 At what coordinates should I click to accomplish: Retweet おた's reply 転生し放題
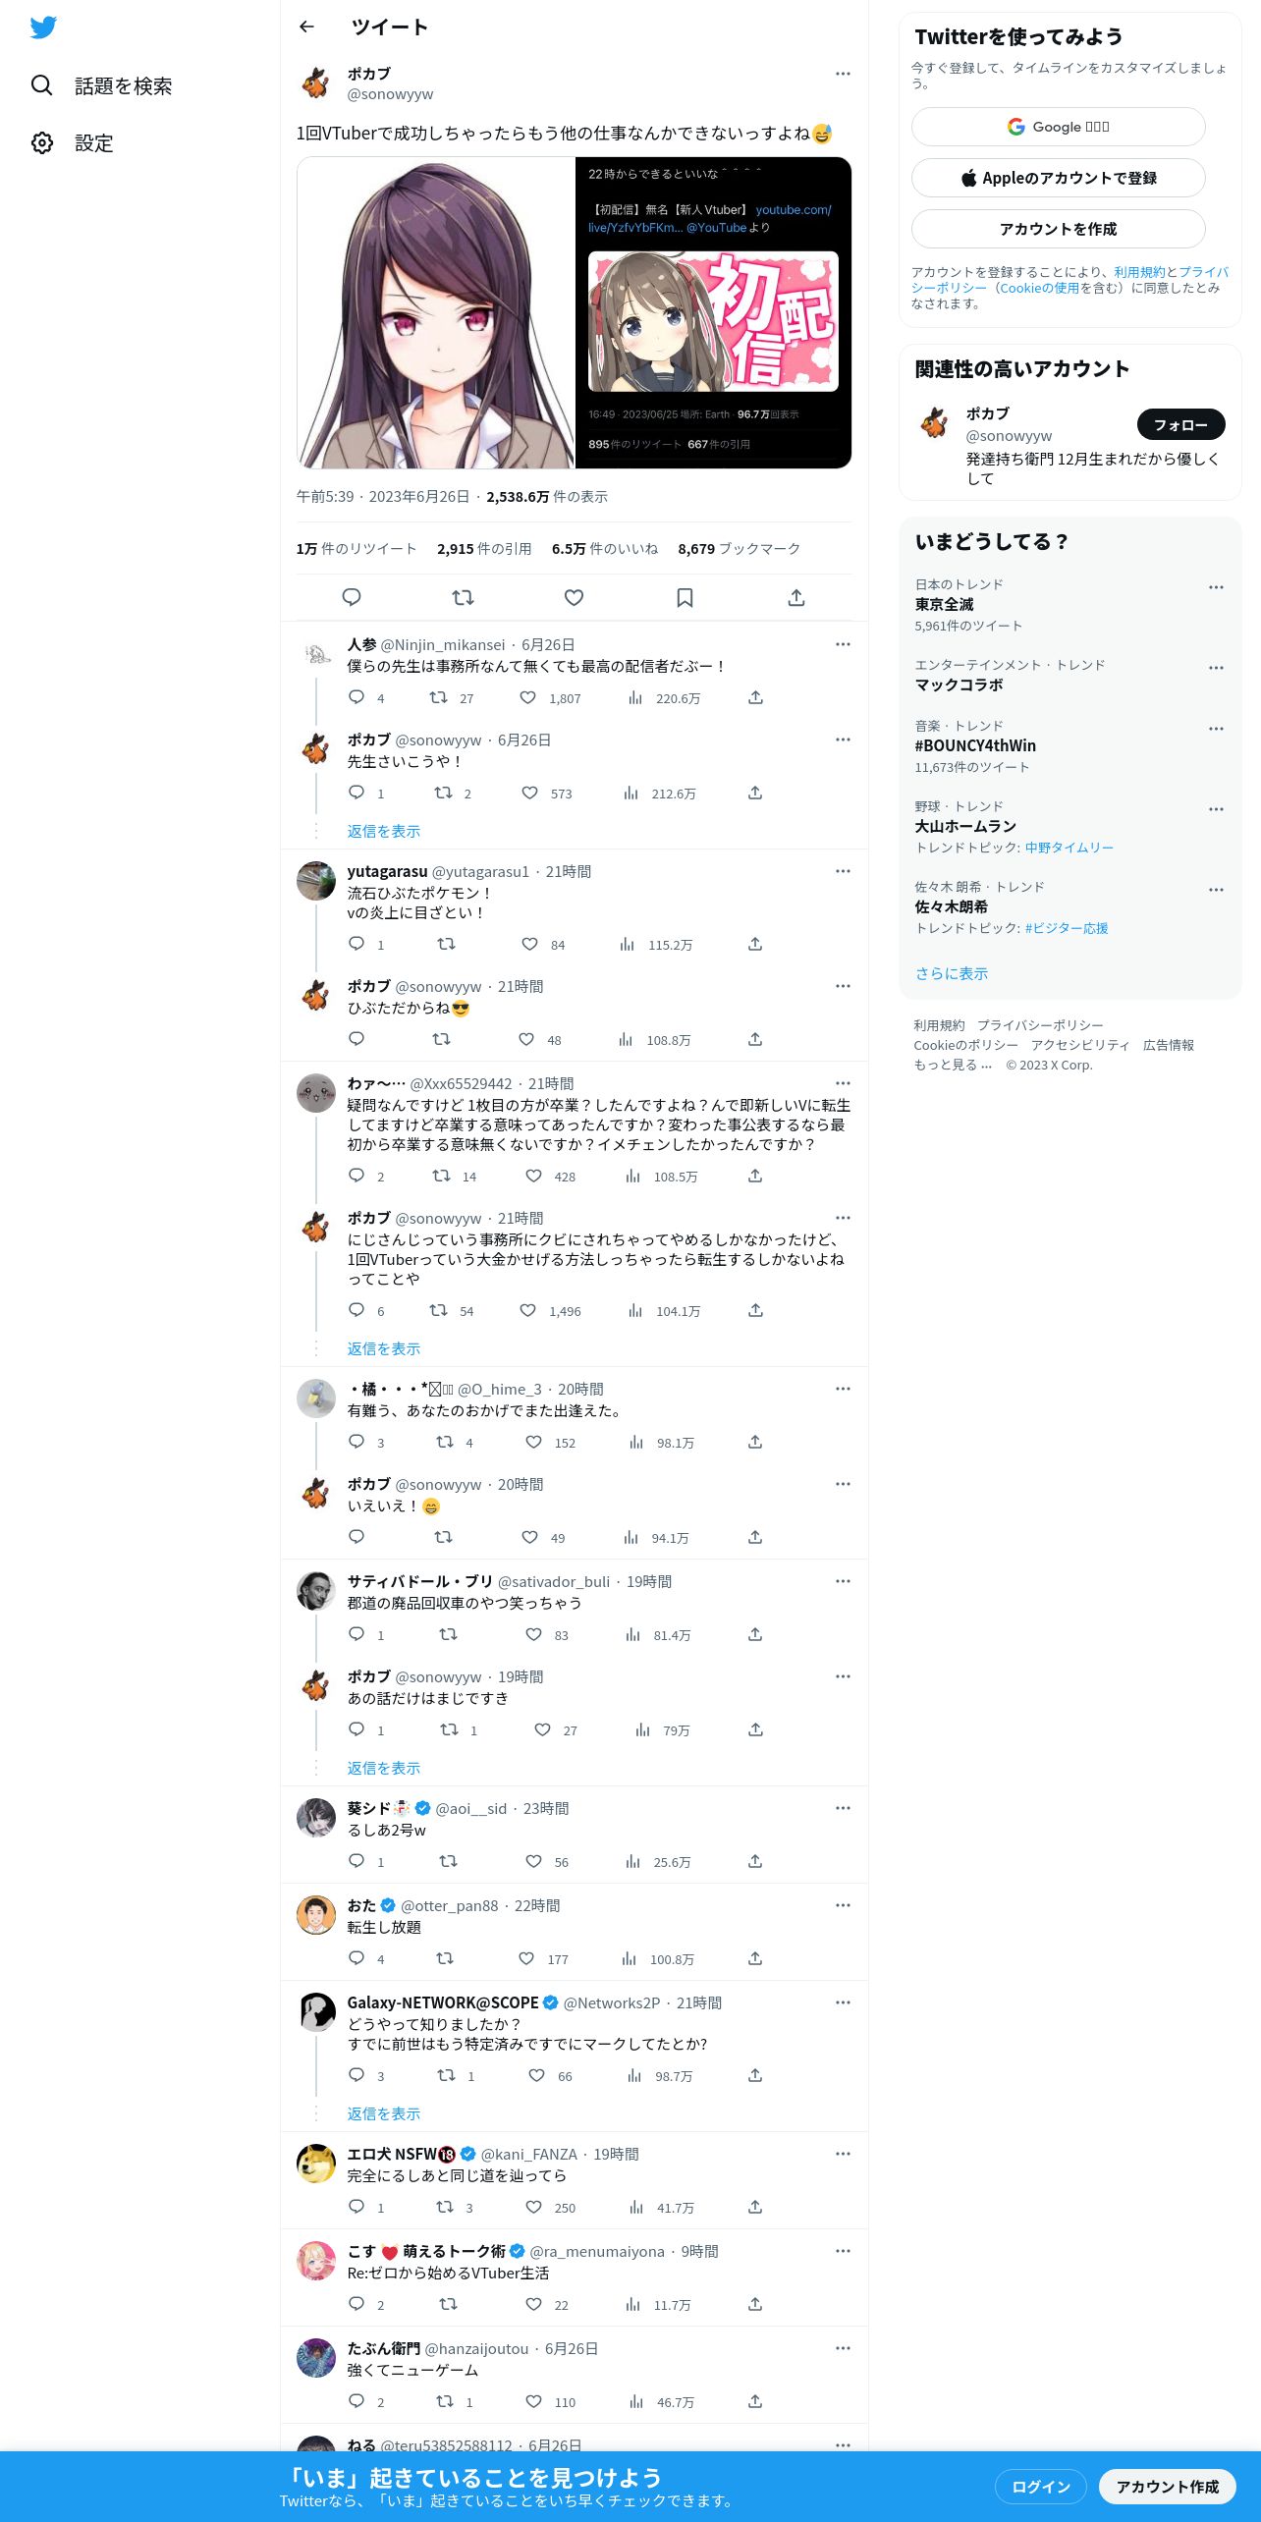[x=445, y=1958]
